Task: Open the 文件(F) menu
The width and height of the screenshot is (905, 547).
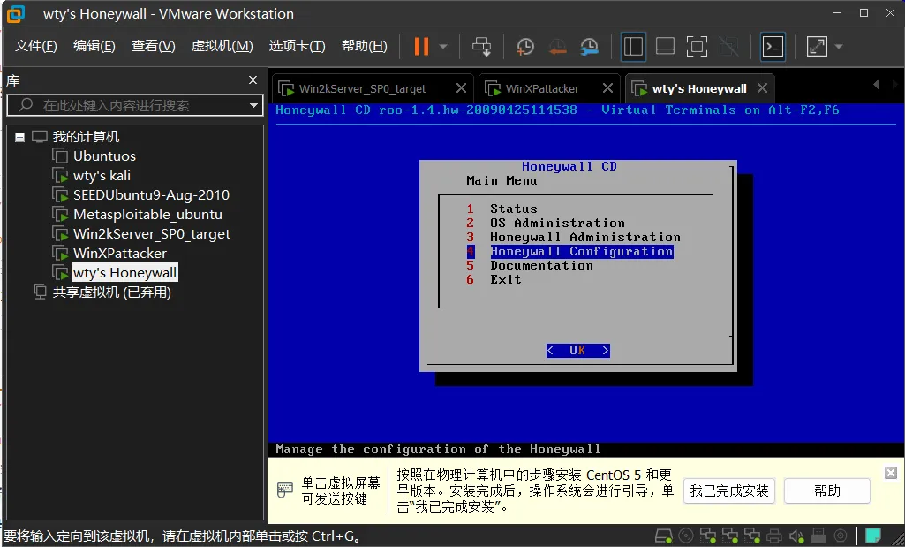Action: pyautogui.click(x=35, y=46)
